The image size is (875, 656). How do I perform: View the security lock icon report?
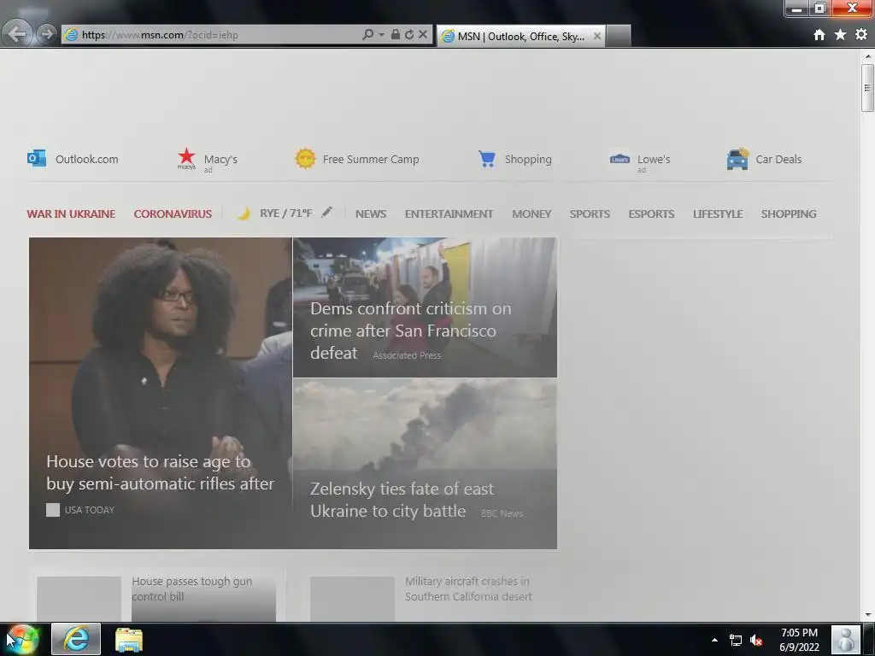click(395, 34)
